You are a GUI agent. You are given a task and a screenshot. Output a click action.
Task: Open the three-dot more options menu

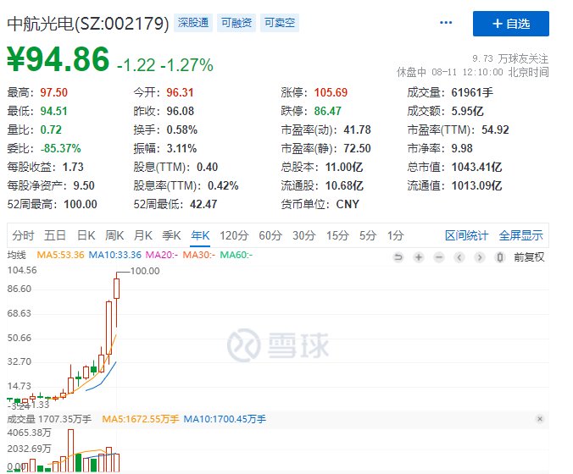pos(446,23)
